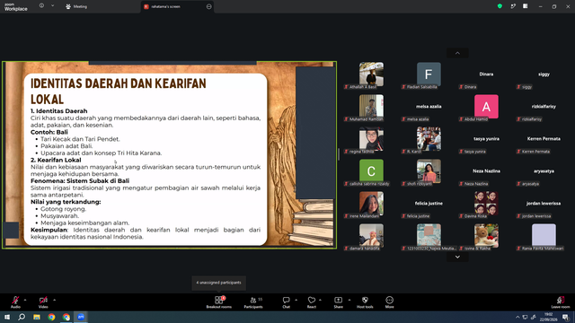The image size is (575, 323).
Task: Show previous participants page with up chevron
Action: pyautogui.click(x=457, y=53)
